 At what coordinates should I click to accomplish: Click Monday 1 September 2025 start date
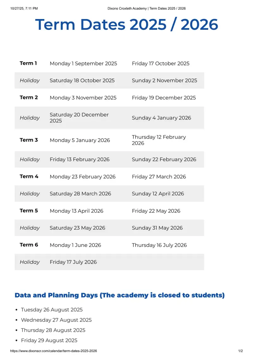coord(83,63)
